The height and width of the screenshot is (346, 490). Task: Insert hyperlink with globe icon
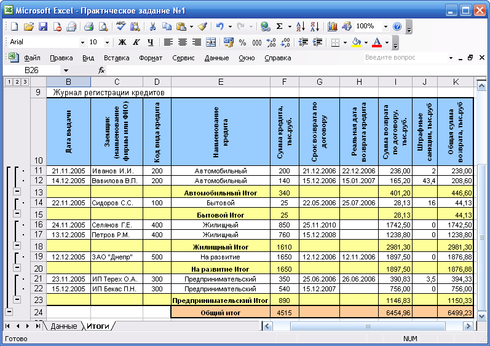[266, 26]
